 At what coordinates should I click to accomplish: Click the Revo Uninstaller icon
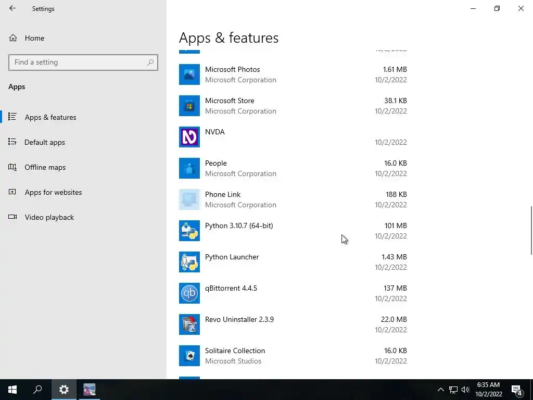coord(189,325)
